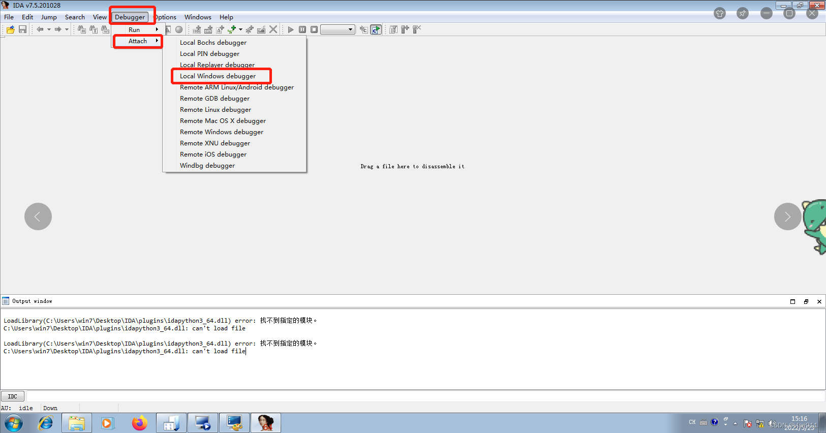Click the binoculars text search icon

click(x=94, y=29)
